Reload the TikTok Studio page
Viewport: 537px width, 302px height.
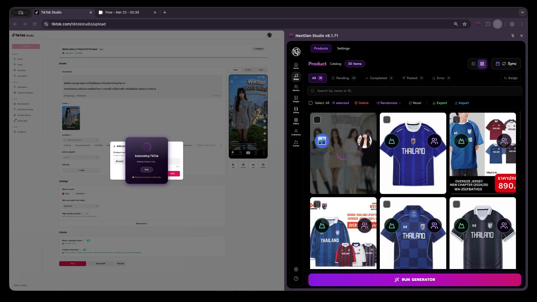pyautogui.click(x=35, y=24)
